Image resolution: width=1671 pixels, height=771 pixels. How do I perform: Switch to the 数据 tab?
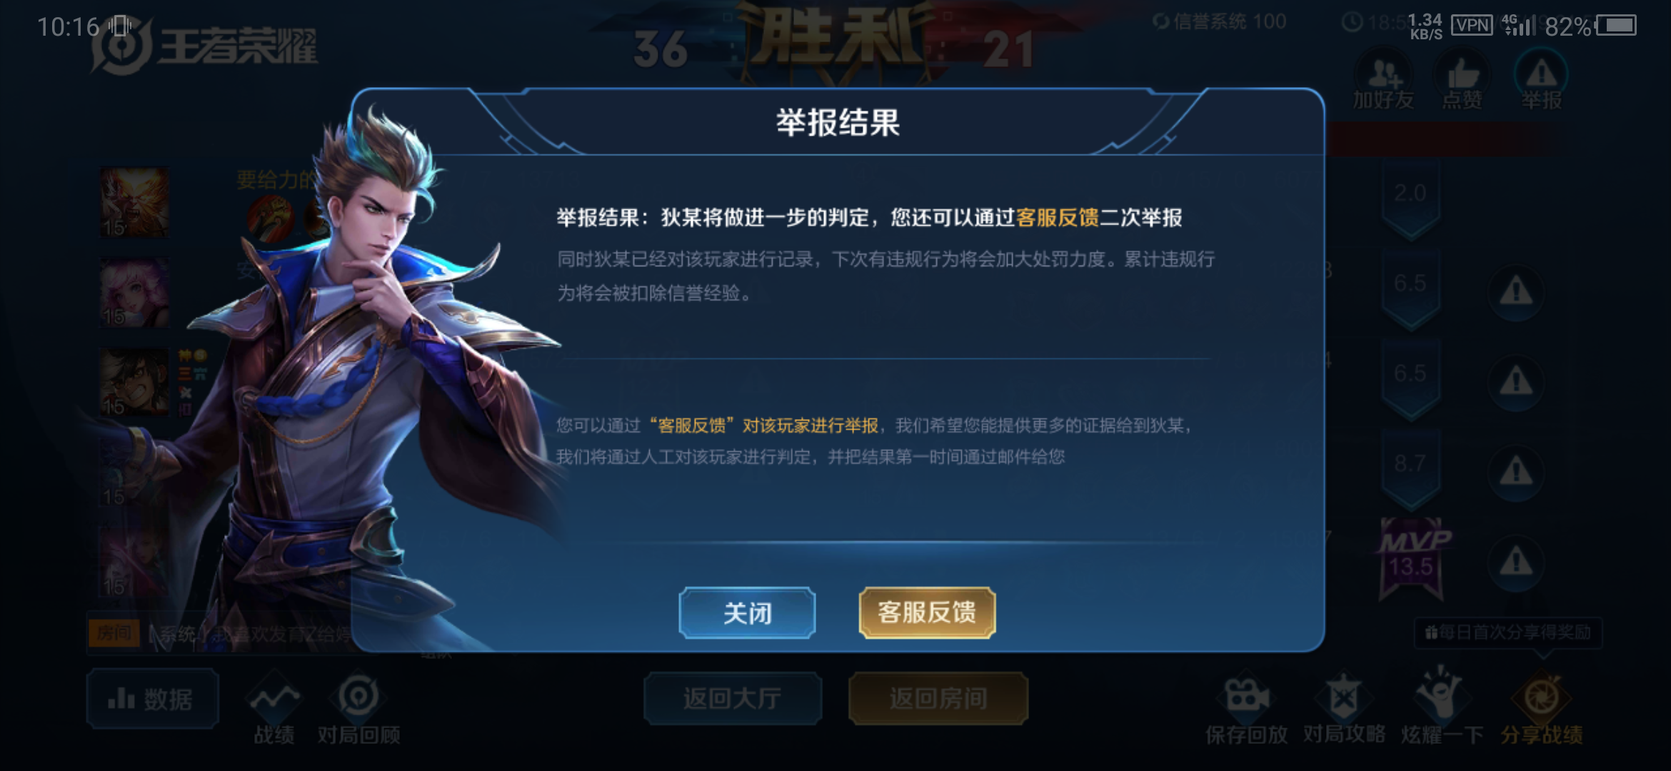(x=152, y=699)
